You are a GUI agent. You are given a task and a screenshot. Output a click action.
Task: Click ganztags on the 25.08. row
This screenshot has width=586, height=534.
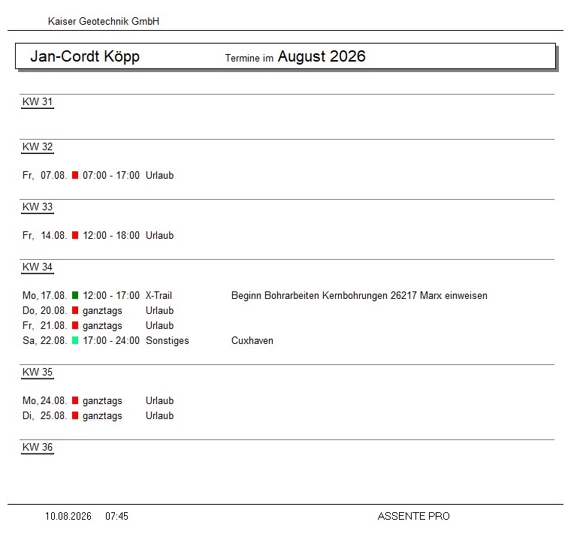click(x=102, y=416)
